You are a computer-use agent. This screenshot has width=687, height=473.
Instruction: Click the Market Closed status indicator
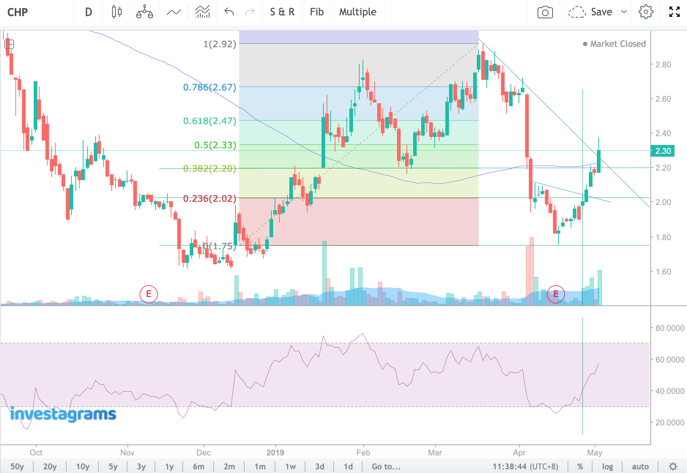coord(614,44)
